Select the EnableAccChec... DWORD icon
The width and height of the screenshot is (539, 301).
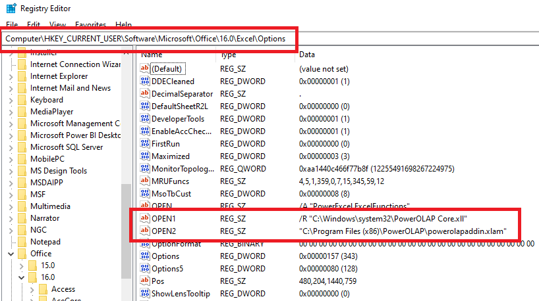coord(145,131)
